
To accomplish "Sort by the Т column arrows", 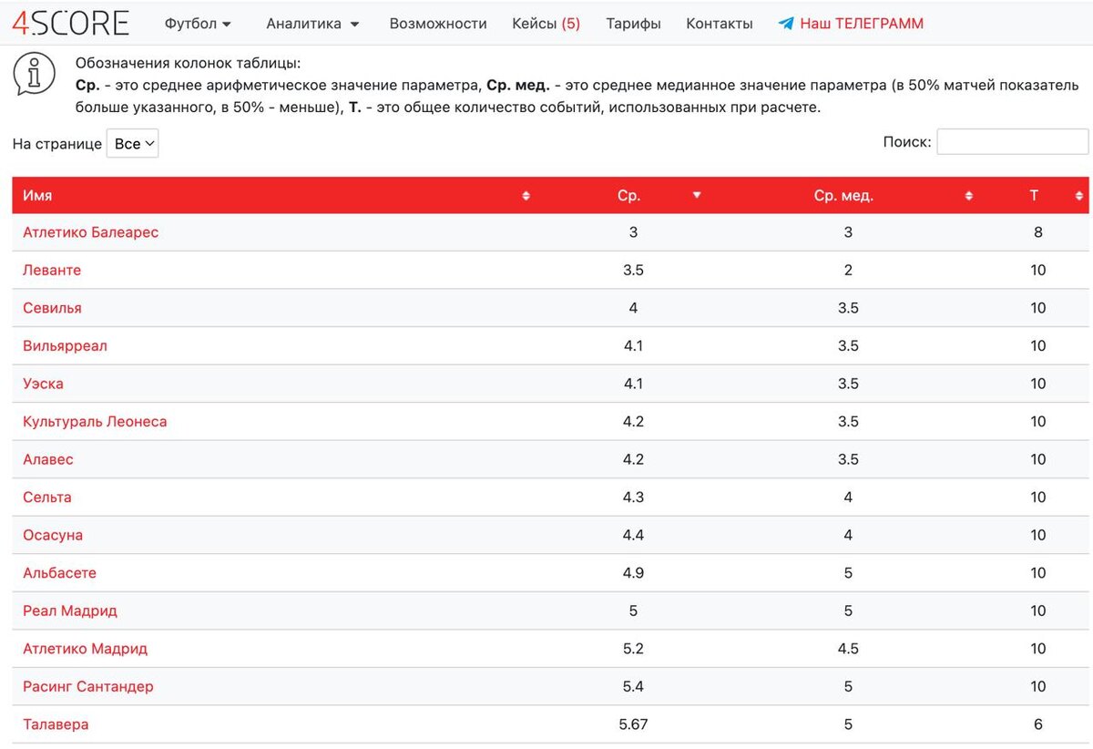I will [x=1079, y=196].
